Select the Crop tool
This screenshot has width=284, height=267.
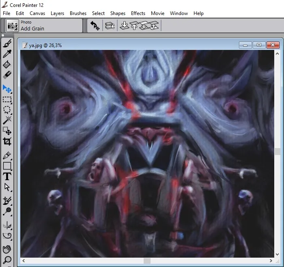click(7, 142)
